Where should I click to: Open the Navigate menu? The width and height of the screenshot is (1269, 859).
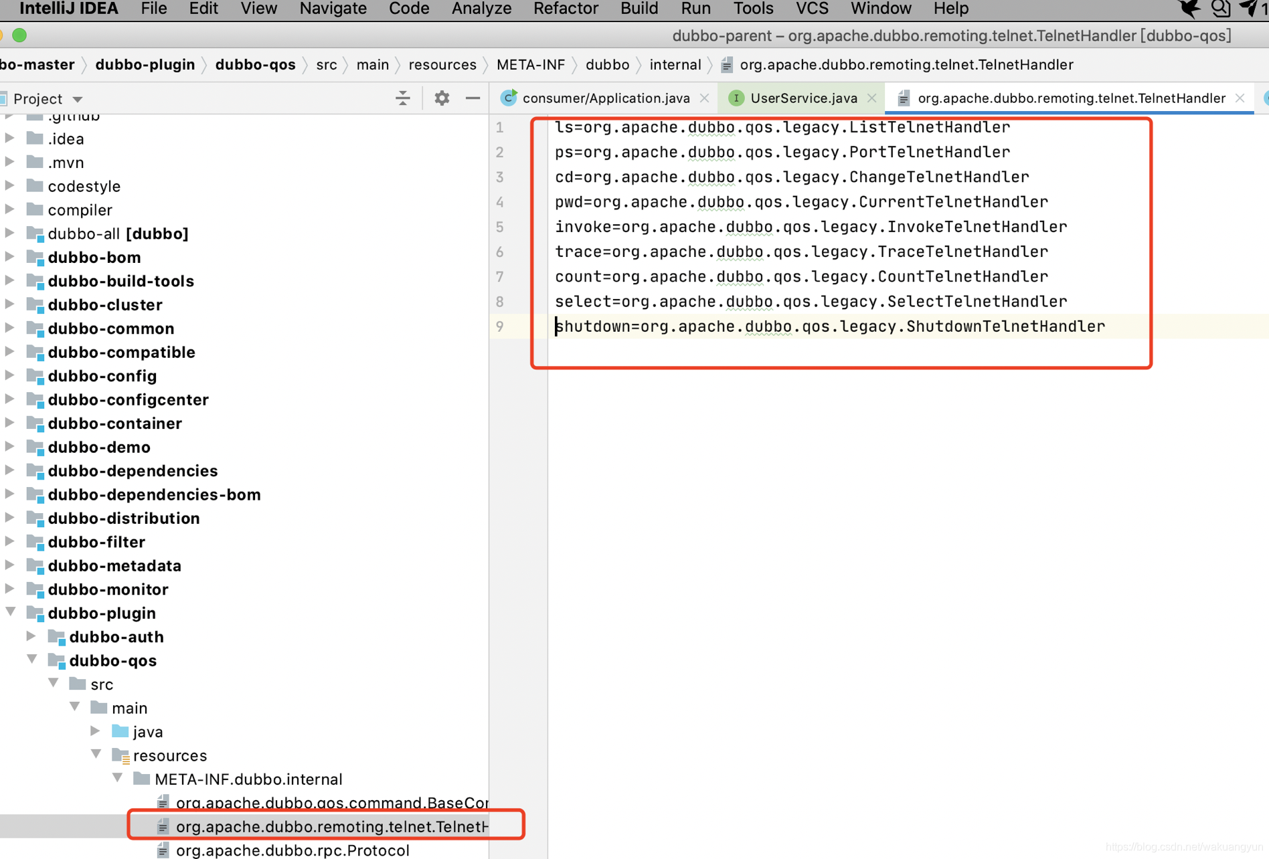point(333,9)
